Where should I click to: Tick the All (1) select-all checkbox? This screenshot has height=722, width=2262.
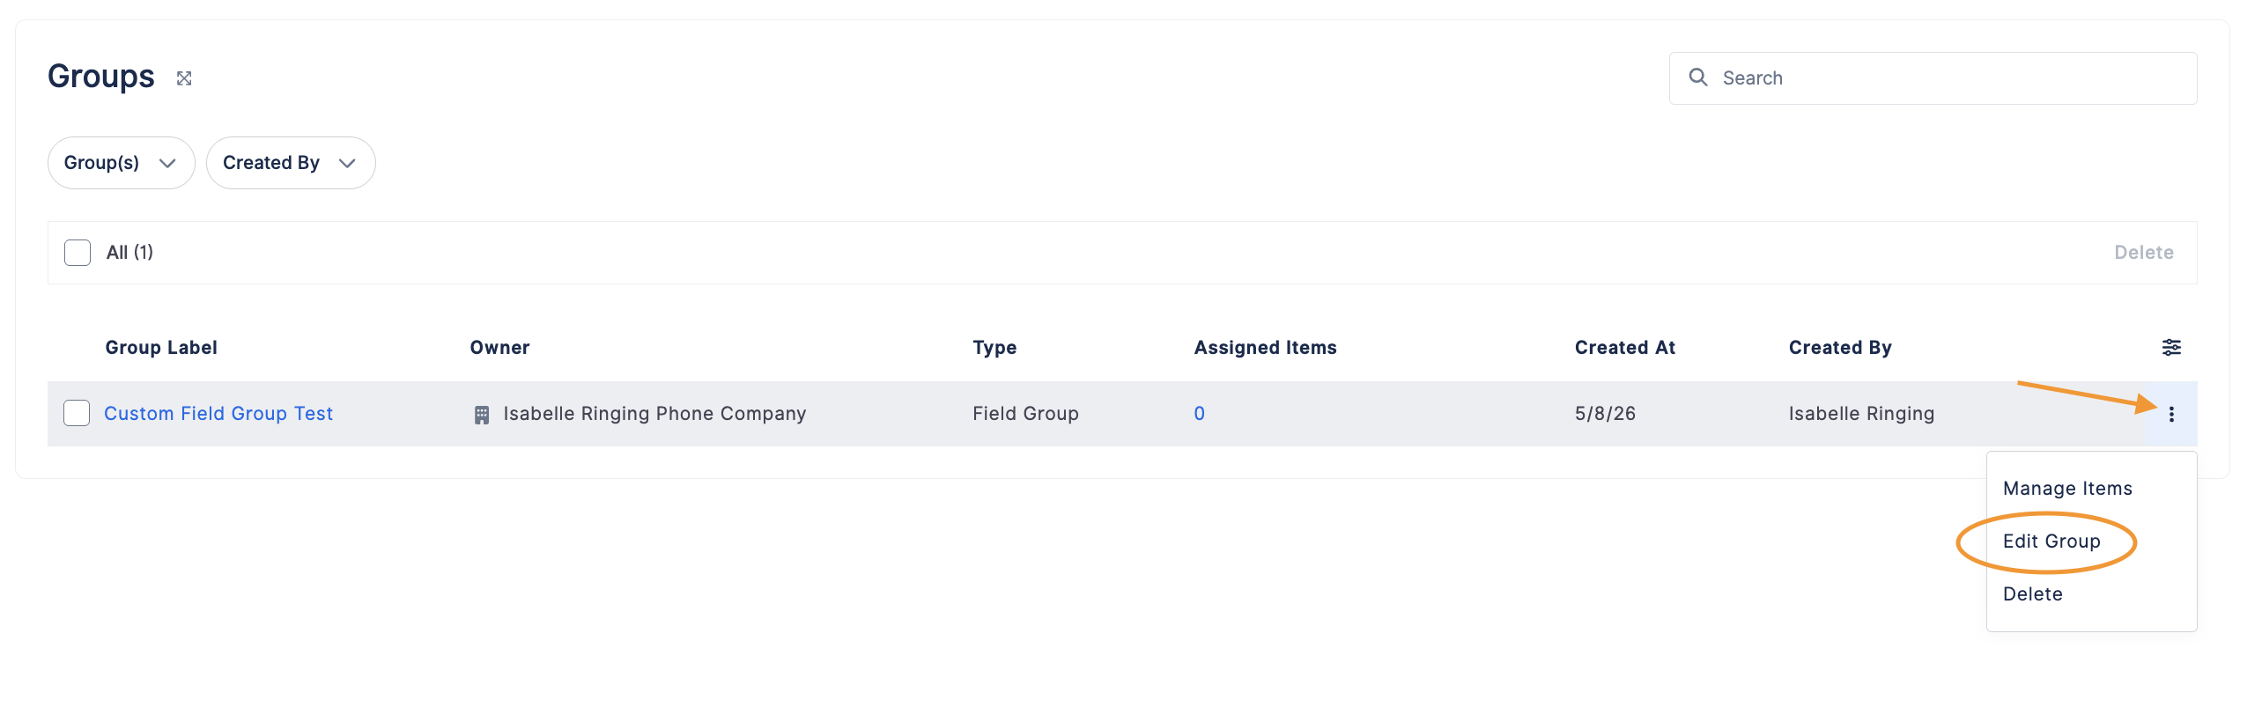click(78, 253)
